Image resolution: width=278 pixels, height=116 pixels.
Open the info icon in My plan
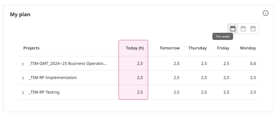pos(266,13)
